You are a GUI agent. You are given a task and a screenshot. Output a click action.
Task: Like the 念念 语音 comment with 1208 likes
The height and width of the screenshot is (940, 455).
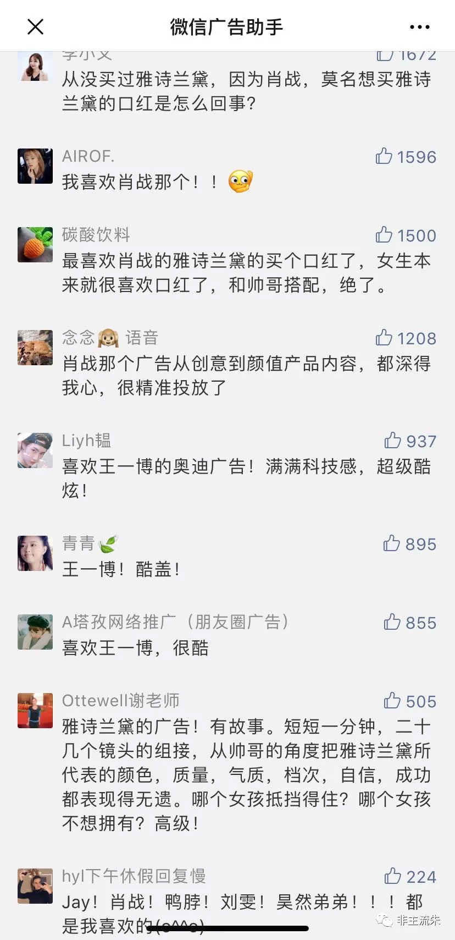[x=384, y=338]
